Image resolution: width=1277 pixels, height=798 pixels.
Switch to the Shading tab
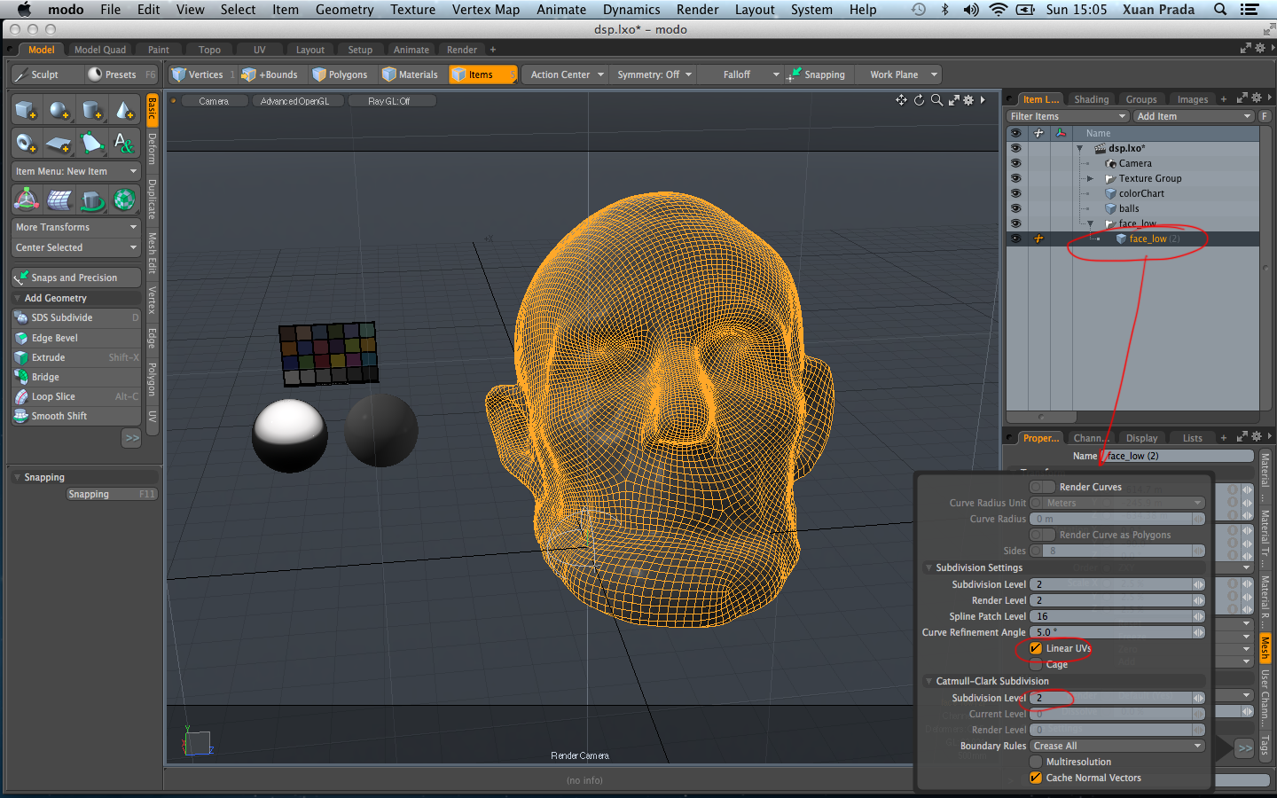click(1091, 99)
